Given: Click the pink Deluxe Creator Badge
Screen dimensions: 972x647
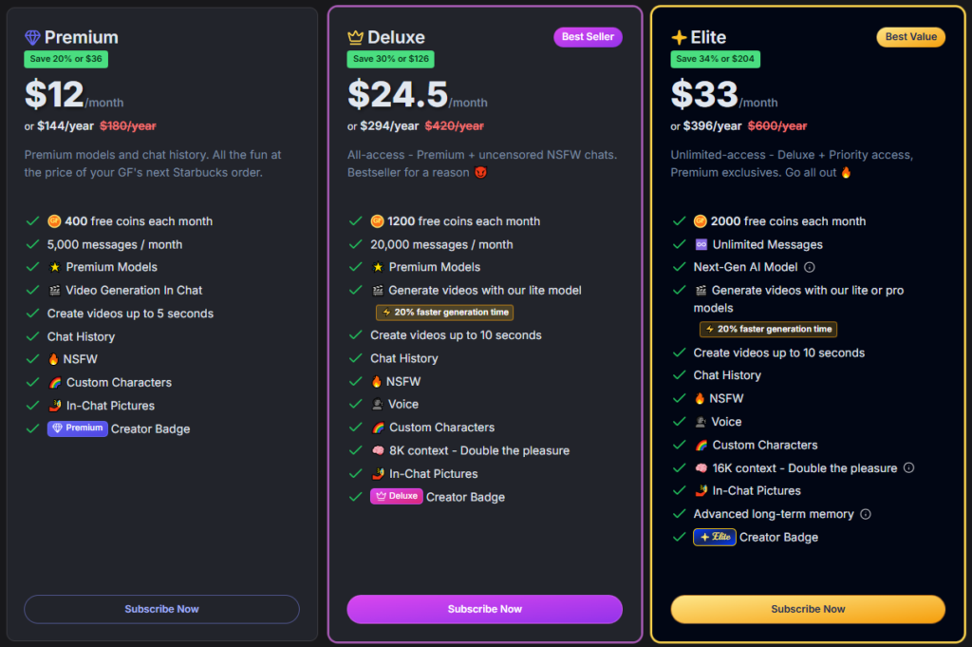Looking at the screenshot, I should point(397,497).
